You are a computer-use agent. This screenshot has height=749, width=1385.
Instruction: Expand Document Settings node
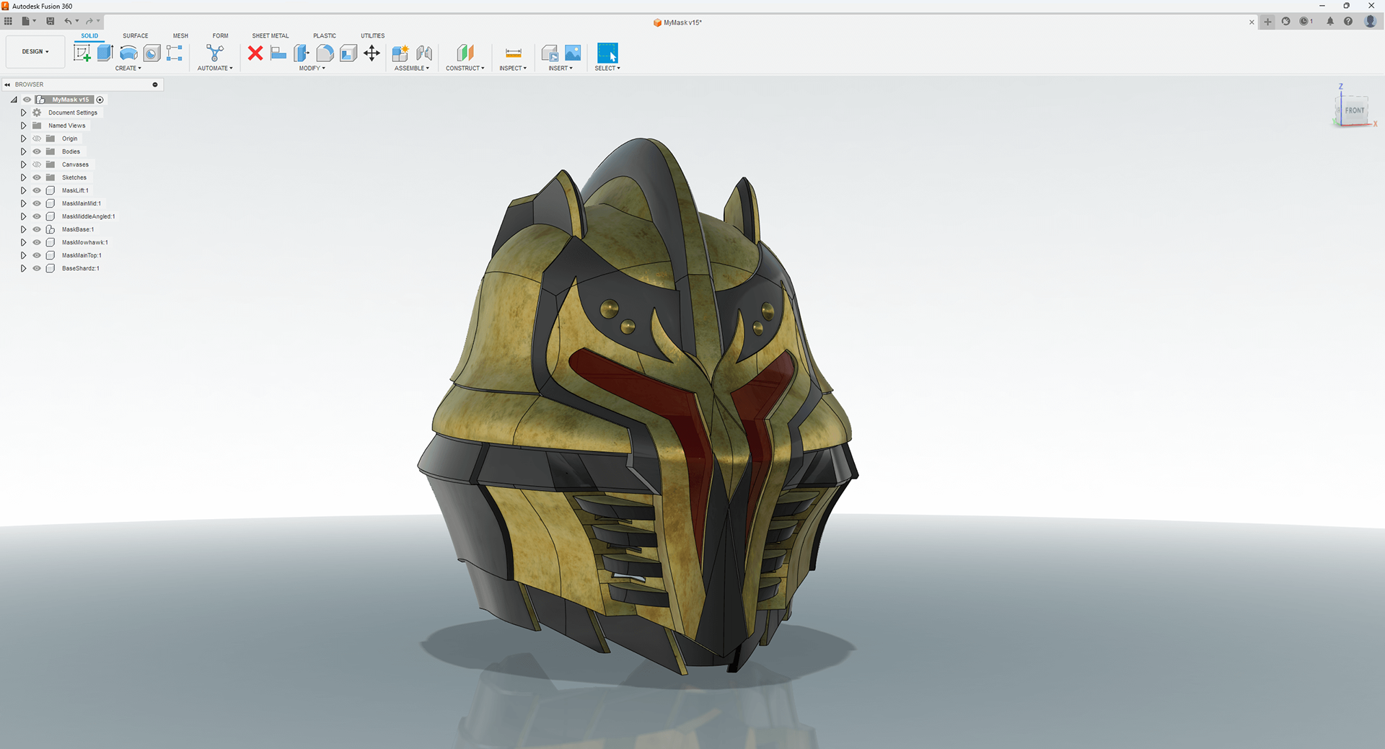click(23, 112)
